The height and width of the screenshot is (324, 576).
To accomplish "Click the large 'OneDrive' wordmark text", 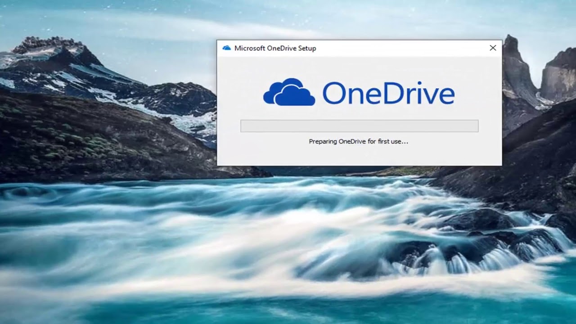I will [388, 93].
